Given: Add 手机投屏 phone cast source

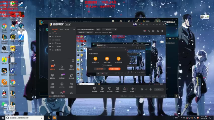Looking at the screenshot, I should [x=110, y=90].
